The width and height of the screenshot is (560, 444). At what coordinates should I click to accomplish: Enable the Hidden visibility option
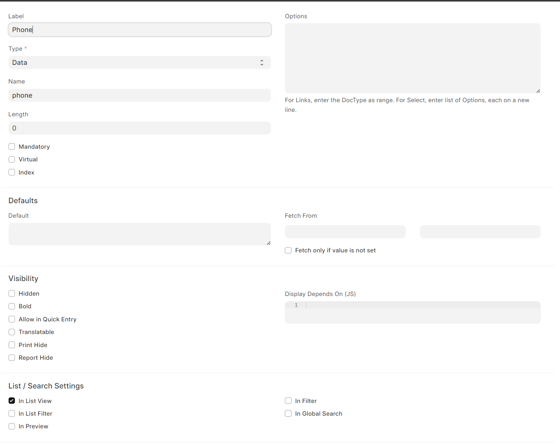pyautogui.click(x=12, y=293)
